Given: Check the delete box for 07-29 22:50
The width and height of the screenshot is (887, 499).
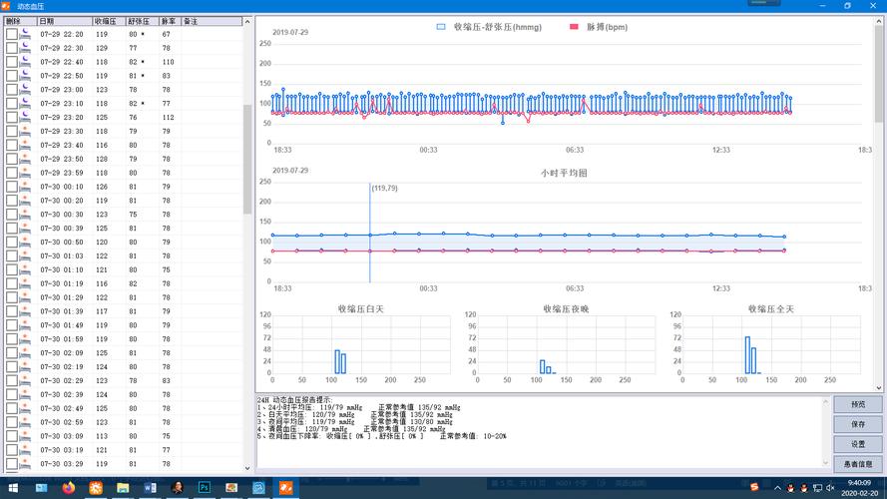Looking at the screenshot, I should 12,76.
